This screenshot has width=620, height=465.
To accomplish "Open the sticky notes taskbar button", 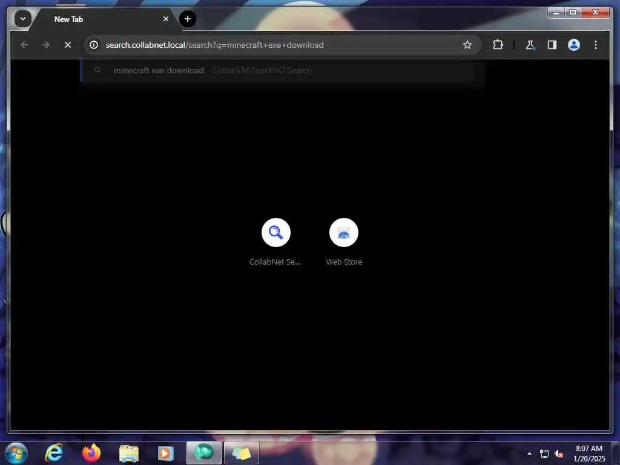I will tap(242, 453).
